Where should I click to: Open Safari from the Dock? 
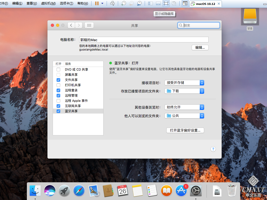tap(79, 191)
